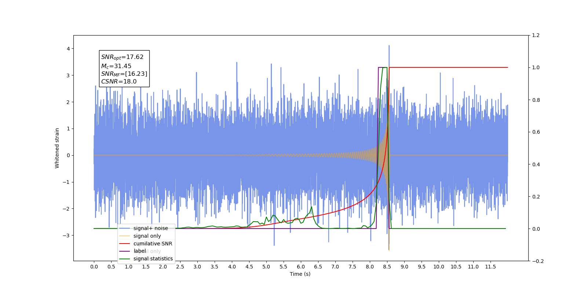Image resolution: width=587 pixels, height=293 pixels.
Task: Click the 6.0 tick on the time axis
Action: 301,267
